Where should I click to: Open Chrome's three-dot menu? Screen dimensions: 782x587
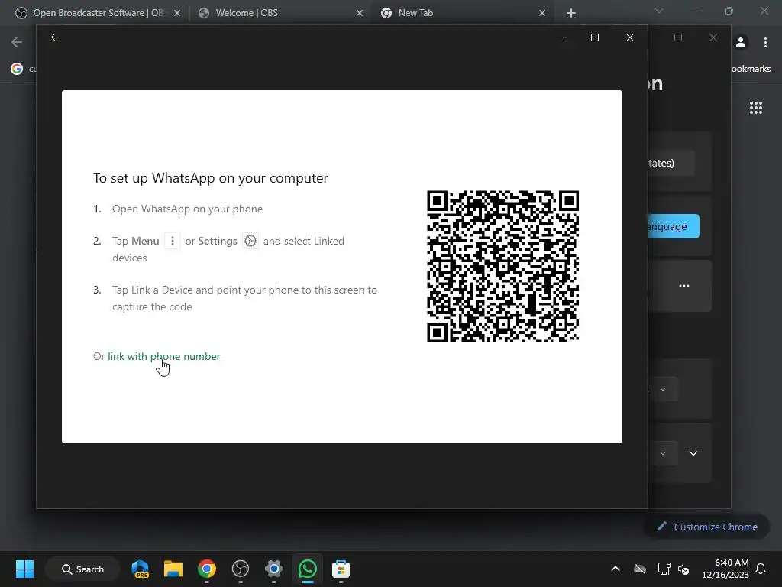click(x=765, y=43)
